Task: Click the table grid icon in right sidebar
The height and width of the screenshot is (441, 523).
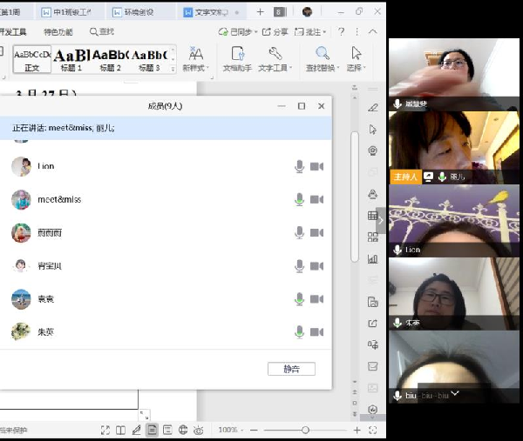Action: pos(372,216)
